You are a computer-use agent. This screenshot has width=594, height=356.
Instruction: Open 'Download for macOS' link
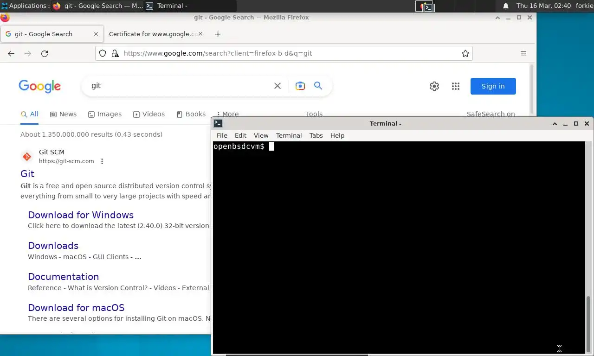pos(76,308)
